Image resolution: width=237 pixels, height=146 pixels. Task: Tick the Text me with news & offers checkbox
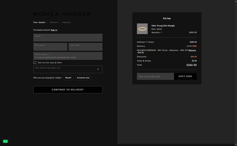(35, 63)
